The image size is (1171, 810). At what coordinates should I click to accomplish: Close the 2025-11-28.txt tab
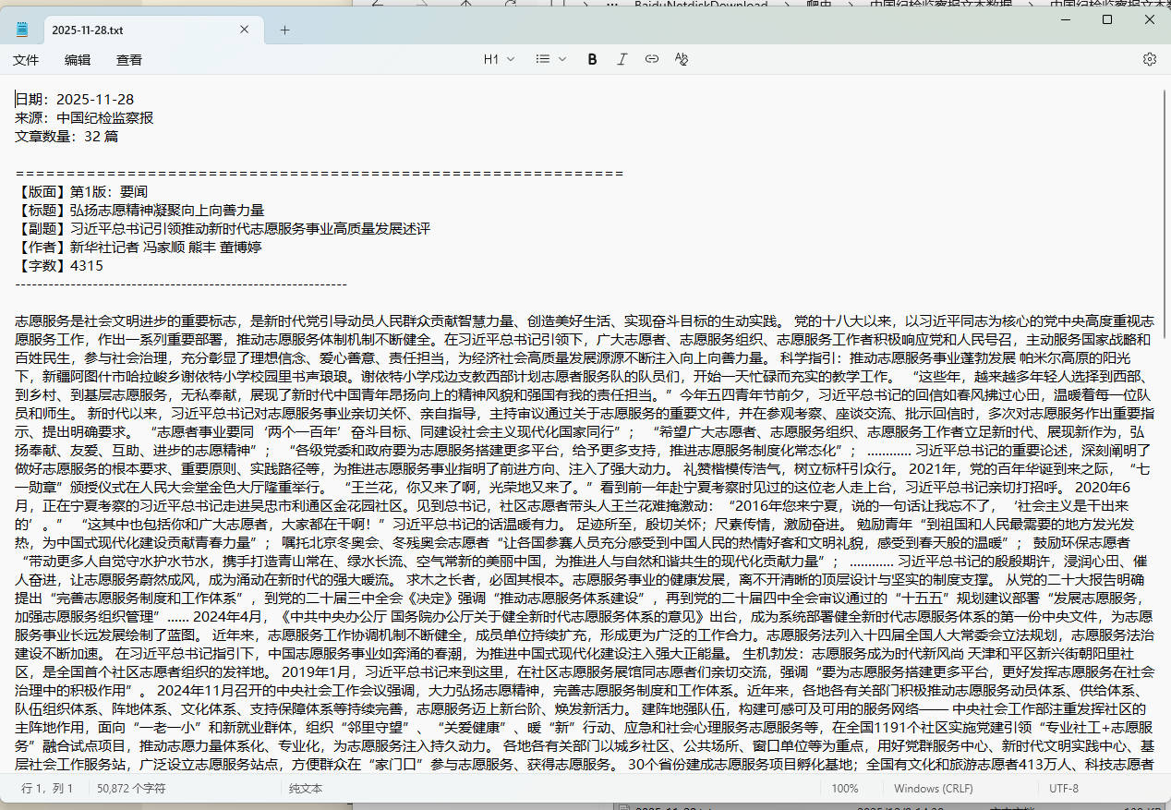[245, 30]
